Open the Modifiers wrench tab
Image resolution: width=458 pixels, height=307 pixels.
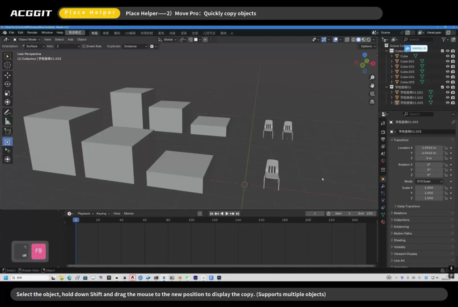(383, 186)
